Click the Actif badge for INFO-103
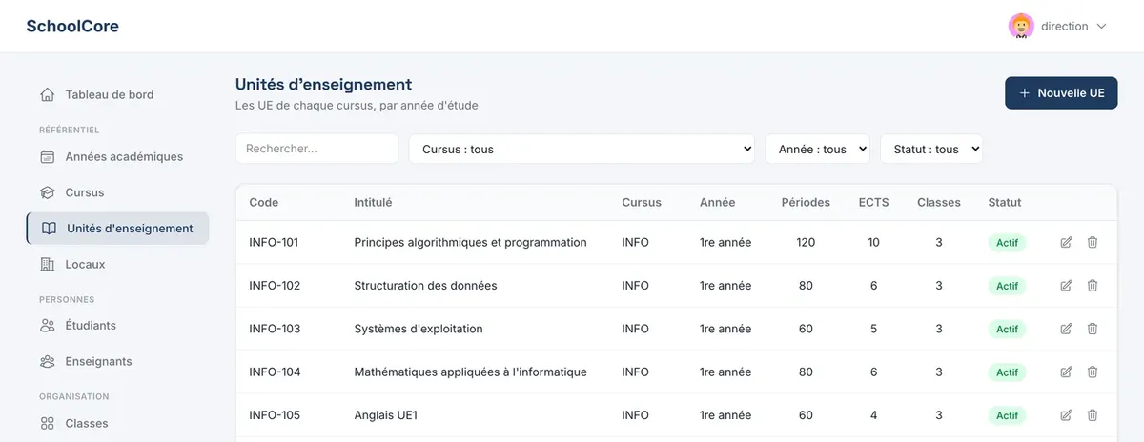This screenshot has height=442, width=1144. 1007,330
